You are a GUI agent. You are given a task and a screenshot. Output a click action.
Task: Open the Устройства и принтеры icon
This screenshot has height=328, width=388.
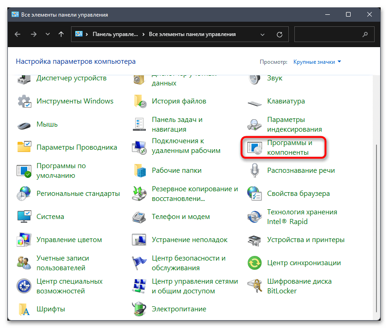tap(255, 240)
